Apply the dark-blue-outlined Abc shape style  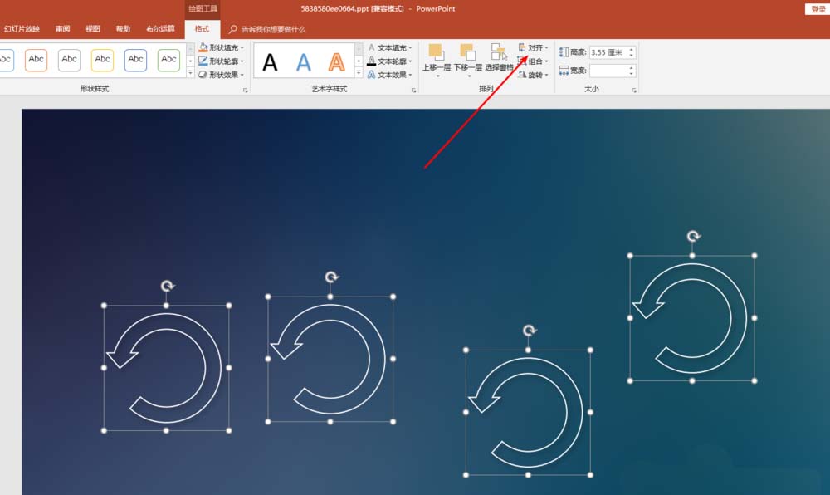pos(135,60)
